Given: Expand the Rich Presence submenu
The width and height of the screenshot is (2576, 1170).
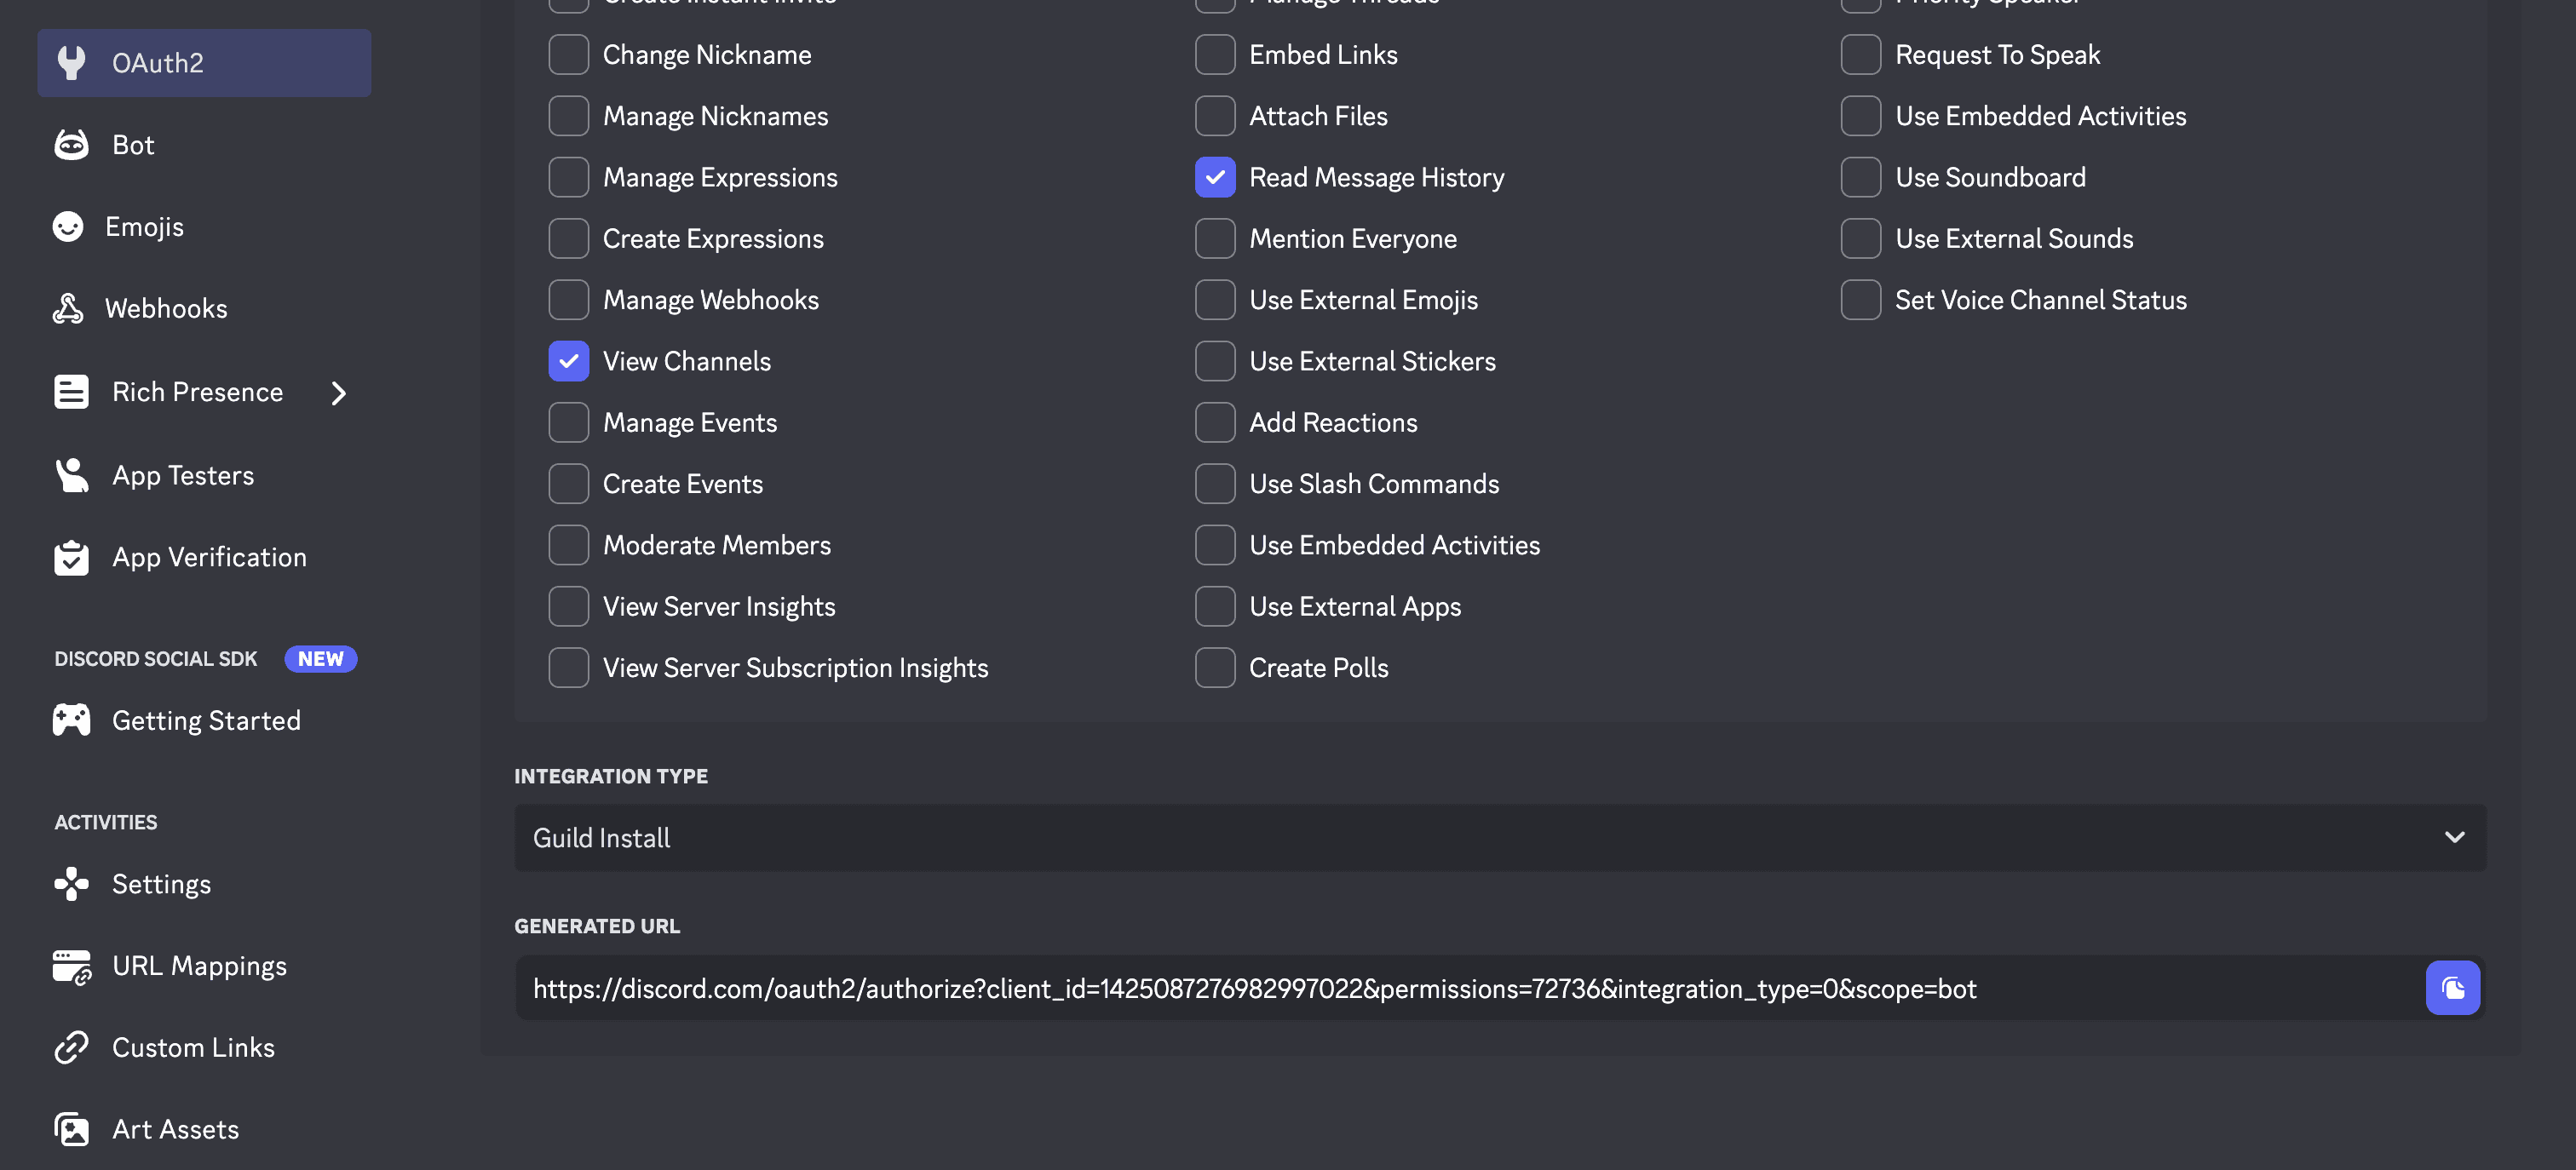Looking at the screenshot, I should pos(338,393).
